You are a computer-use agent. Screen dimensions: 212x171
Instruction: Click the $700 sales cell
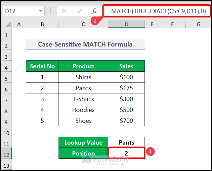[126, 121]
